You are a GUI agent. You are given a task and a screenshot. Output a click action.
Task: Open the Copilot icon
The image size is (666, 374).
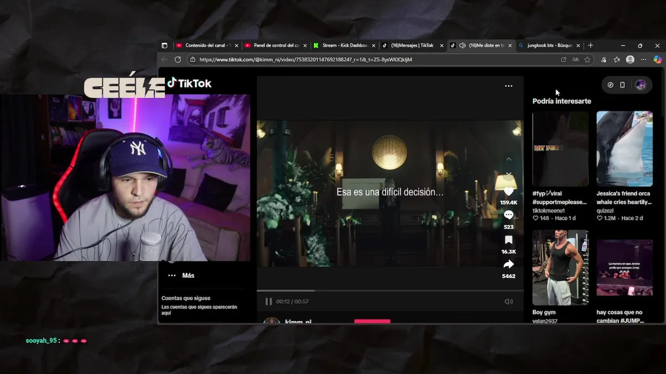[x=658, y=60]
